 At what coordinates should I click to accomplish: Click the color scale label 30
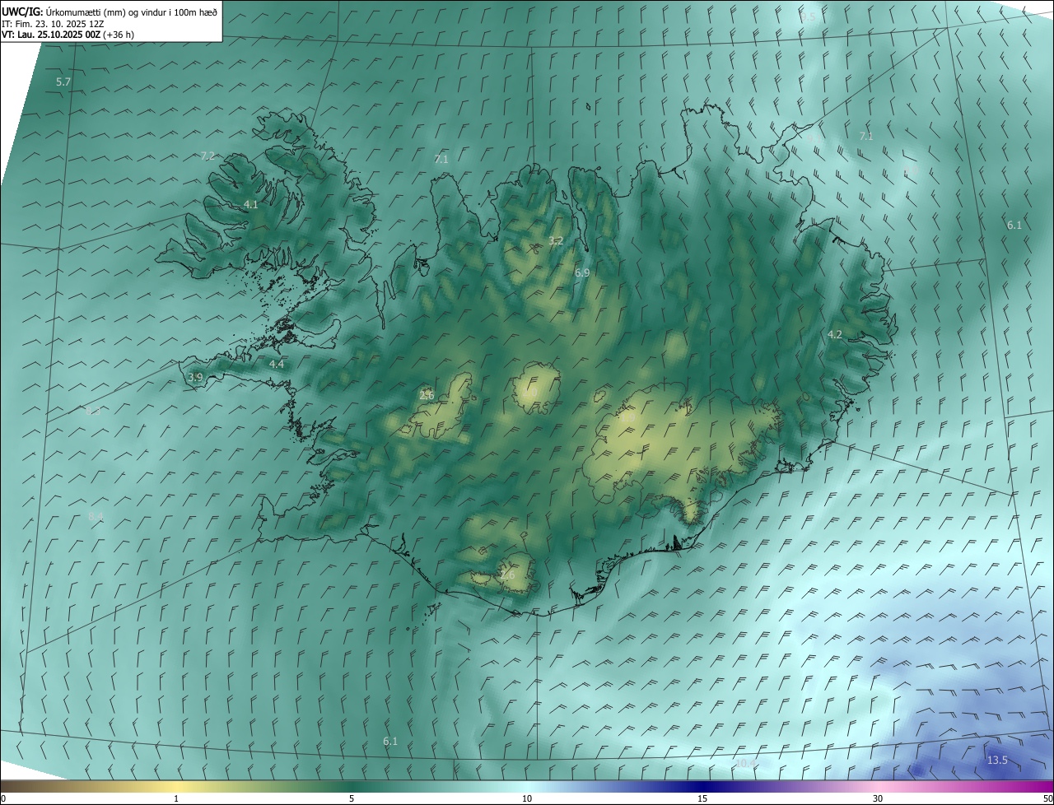[x=878, y=798]
